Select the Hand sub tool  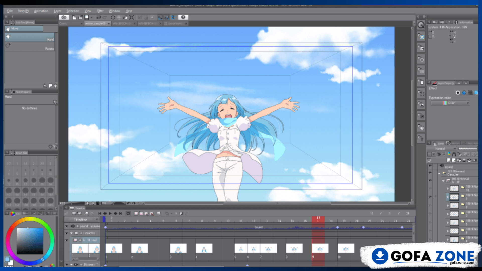30,37
